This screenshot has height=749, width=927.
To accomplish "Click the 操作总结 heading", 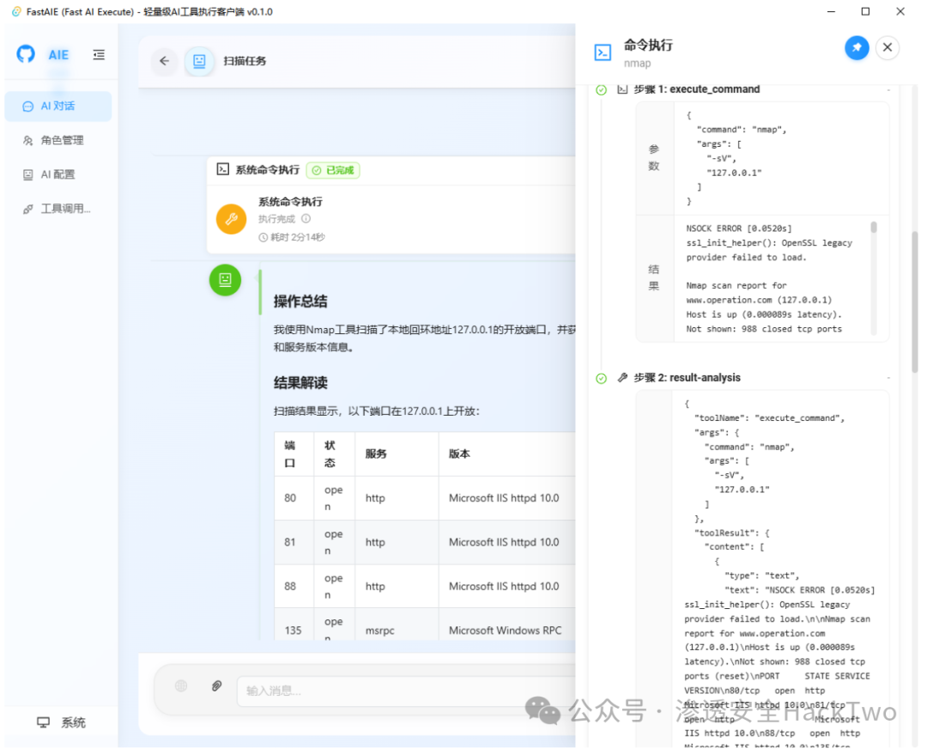I will click(x=300, y=301).
